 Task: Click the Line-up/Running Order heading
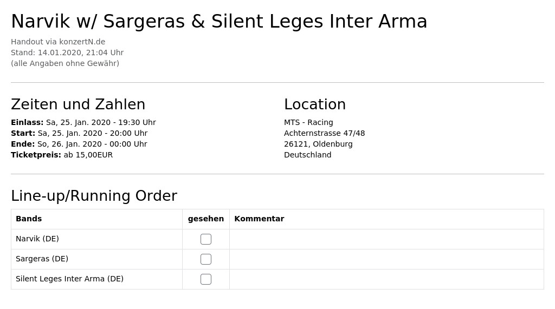click(94, 196)
